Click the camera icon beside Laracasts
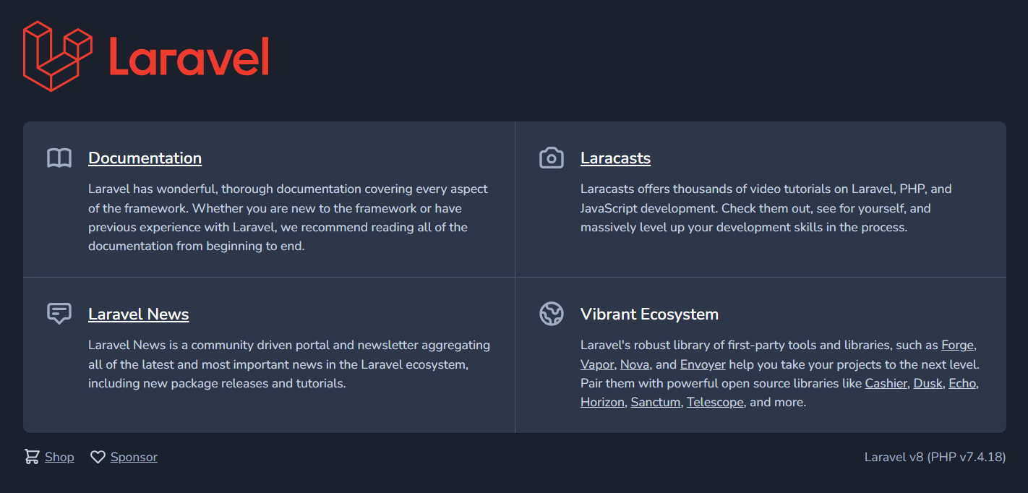 [552, 158]
